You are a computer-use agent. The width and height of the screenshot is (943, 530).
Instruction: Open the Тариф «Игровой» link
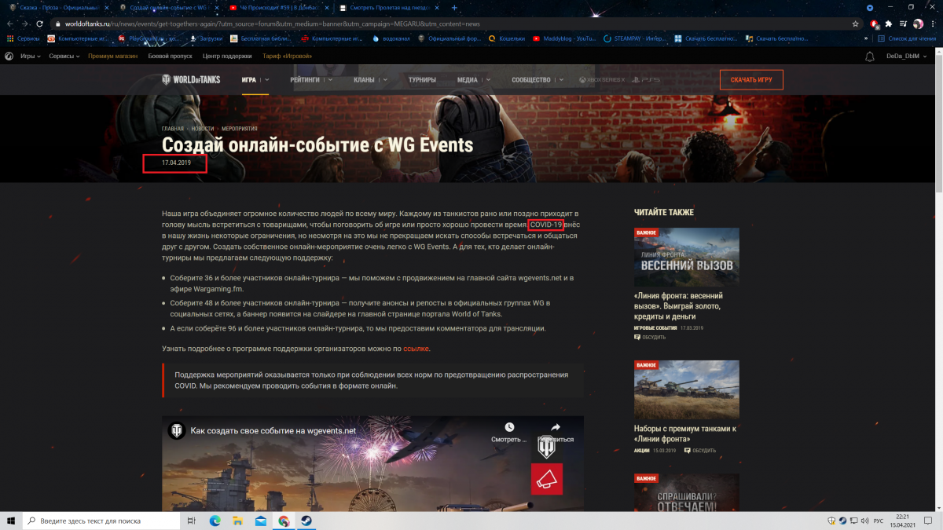tap(287, 57)
